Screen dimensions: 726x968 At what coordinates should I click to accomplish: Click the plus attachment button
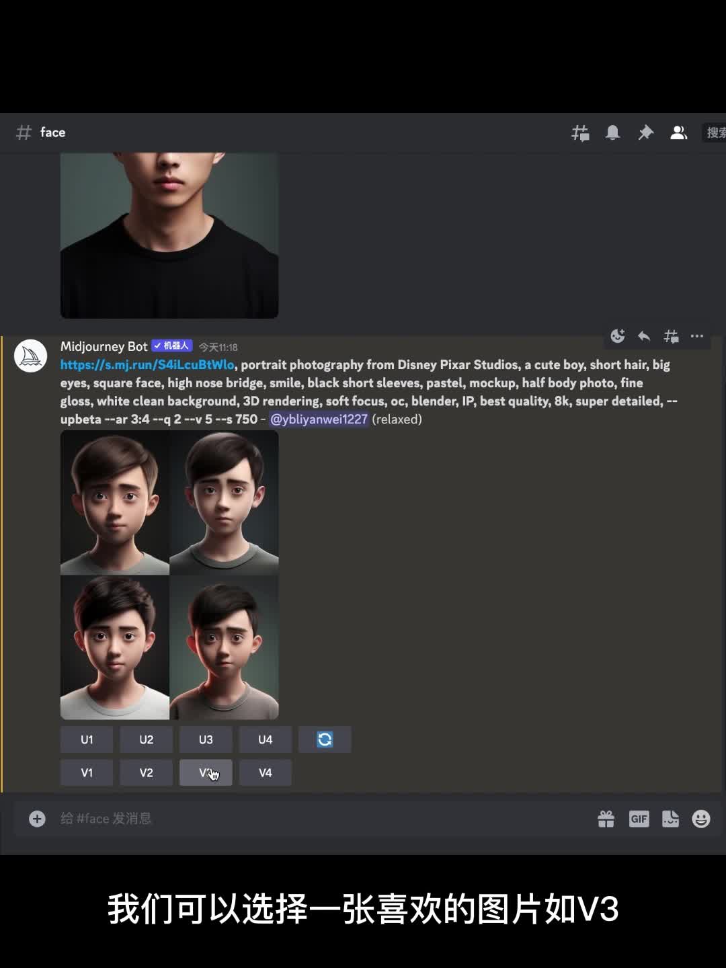(37, 819)
